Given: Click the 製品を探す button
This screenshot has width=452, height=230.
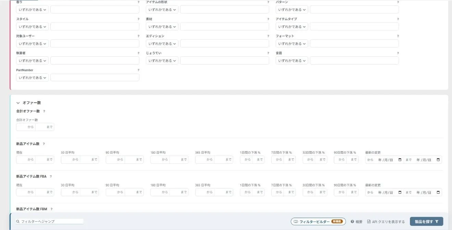Looking at the screenshot, I should (426, 221).
